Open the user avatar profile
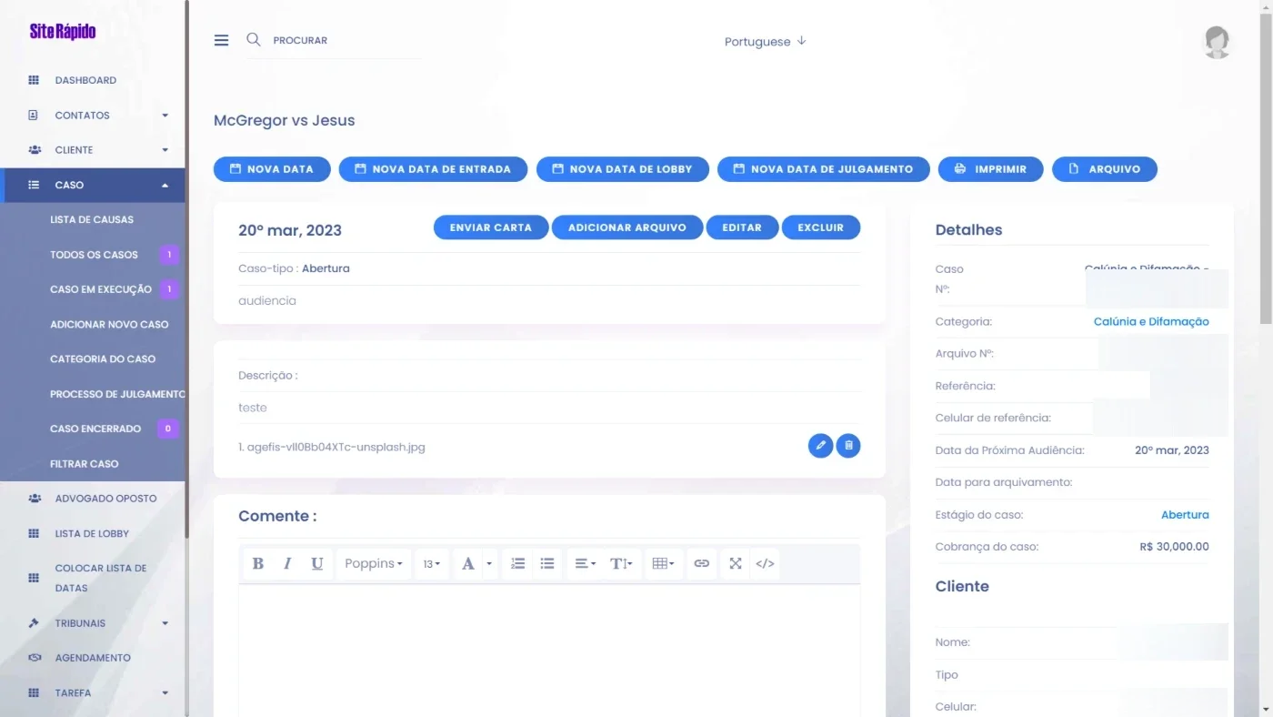 pyautogui.click(x=1217, y=42)
